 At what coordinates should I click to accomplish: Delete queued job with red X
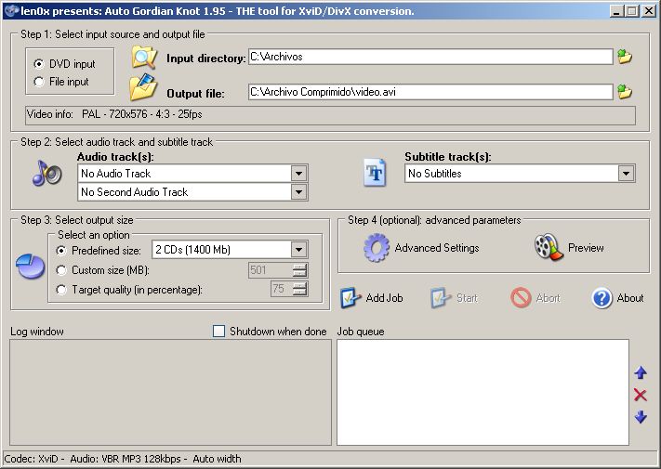(640, 395)
